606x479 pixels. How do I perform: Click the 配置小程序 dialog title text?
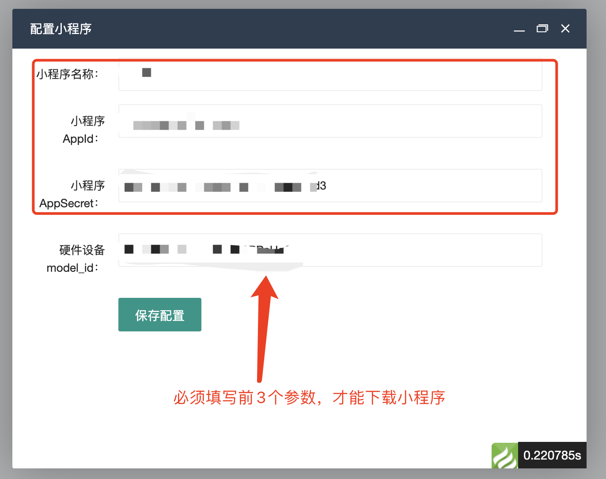coord(61,29)
